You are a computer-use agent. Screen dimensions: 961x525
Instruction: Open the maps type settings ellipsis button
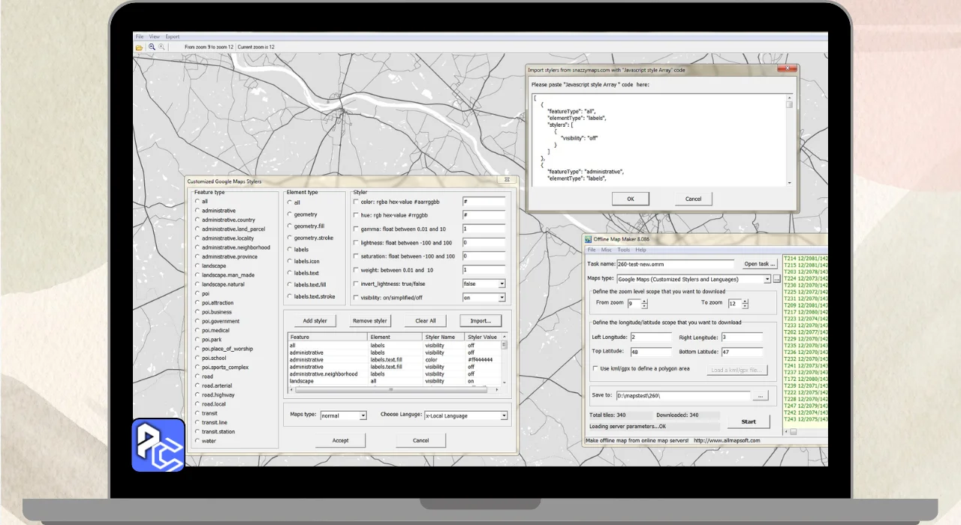pos(777,279)
